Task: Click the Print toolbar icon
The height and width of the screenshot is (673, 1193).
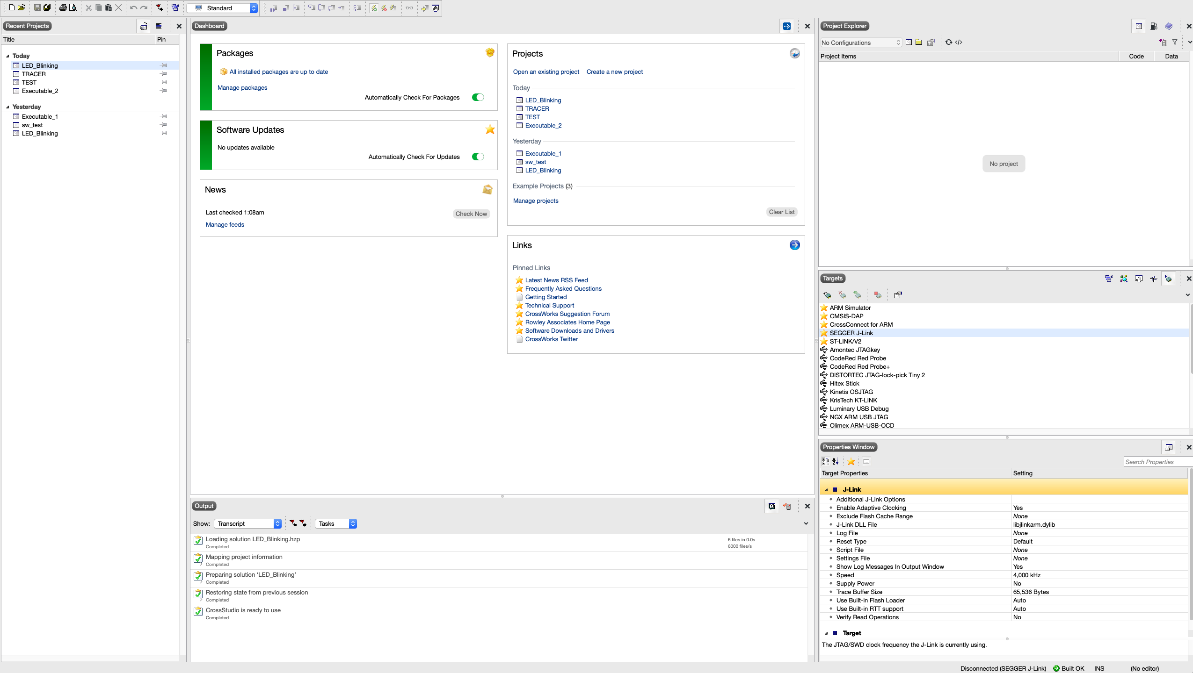Action: coord(63,7)
